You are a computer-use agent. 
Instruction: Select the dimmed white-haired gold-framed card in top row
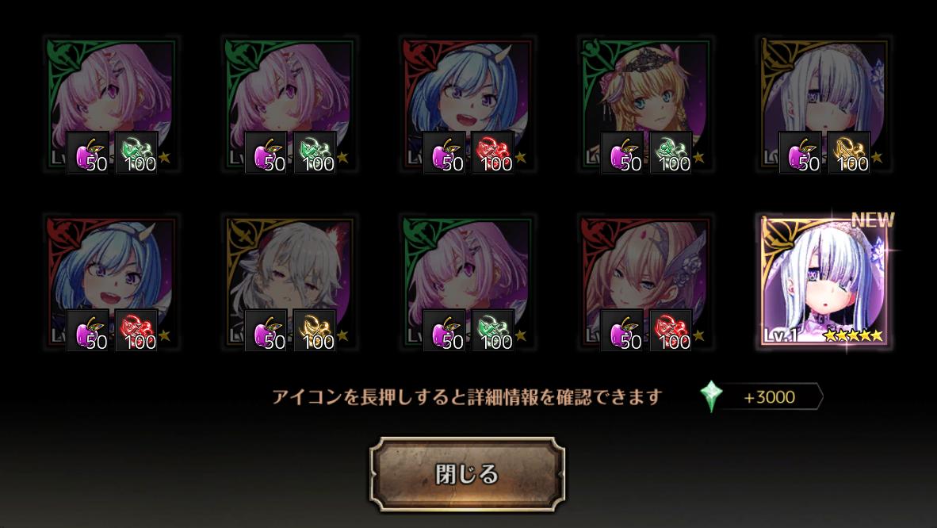(x=824, y=105)
